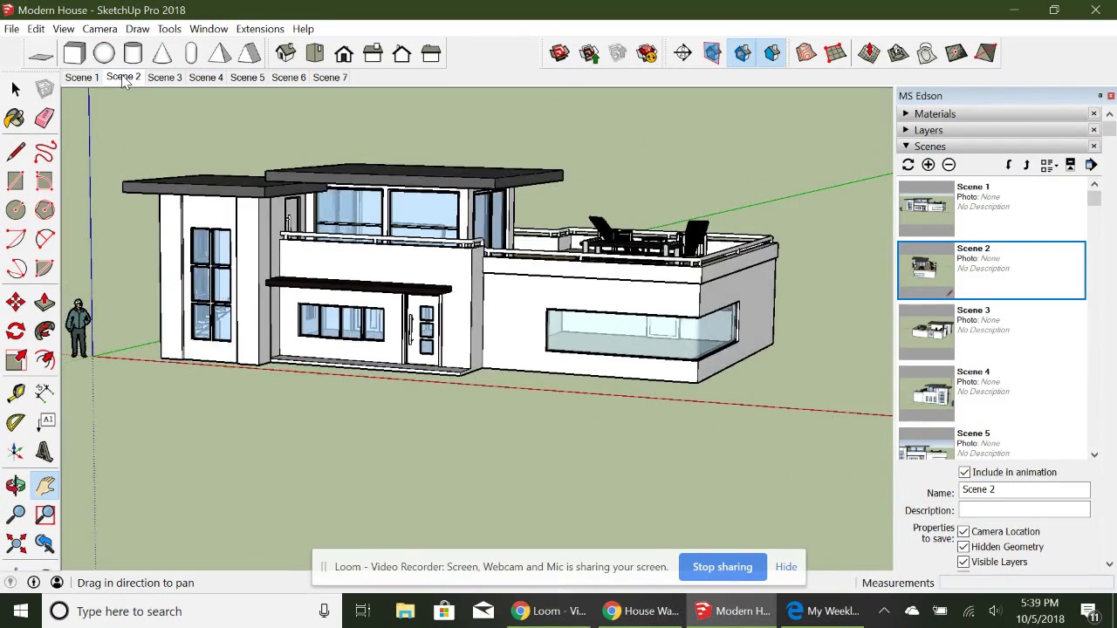Collapse the Scenes panel
Image resolution: width=1117 pixels, height=628 pixels.
[906, 147]
